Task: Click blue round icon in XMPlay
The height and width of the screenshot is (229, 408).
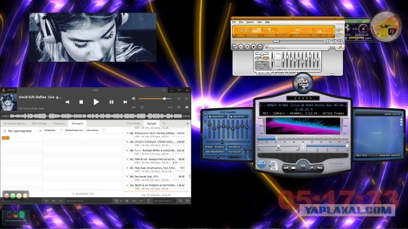Action: click(261, 164)
